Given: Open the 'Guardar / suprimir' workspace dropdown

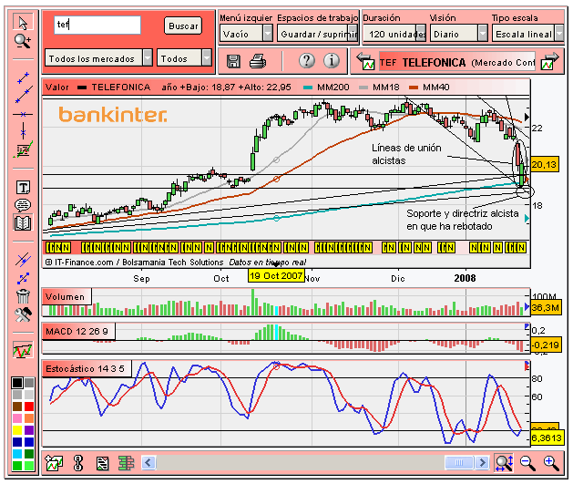Looking at the screenshot, I should click(x=317, y=34).
